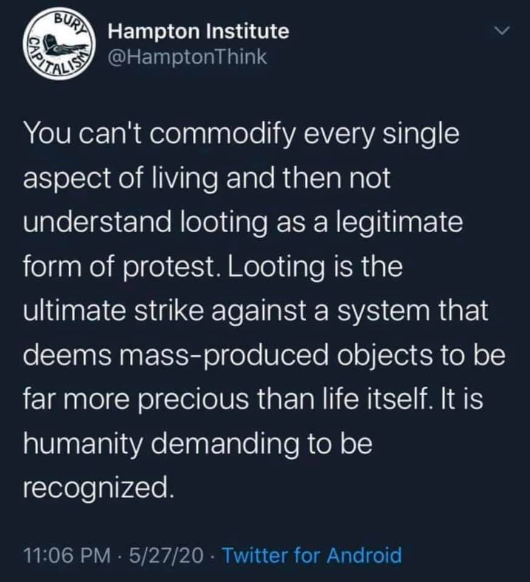Click the word "legitimate" in the tweet text
530x582 pixels.
pos(400,223)
